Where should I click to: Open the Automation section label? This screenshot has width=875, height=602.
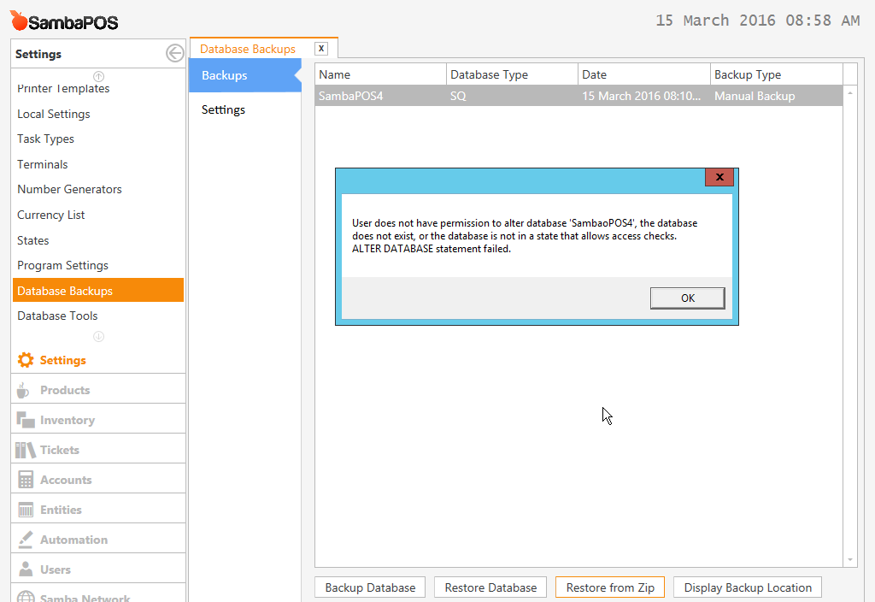click(x=73, y=540)
